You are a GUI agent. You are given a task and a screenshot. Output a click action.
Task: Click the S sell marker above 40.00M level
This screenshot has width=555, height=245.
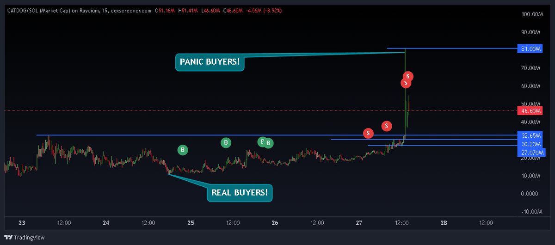[x=387, y=126]
